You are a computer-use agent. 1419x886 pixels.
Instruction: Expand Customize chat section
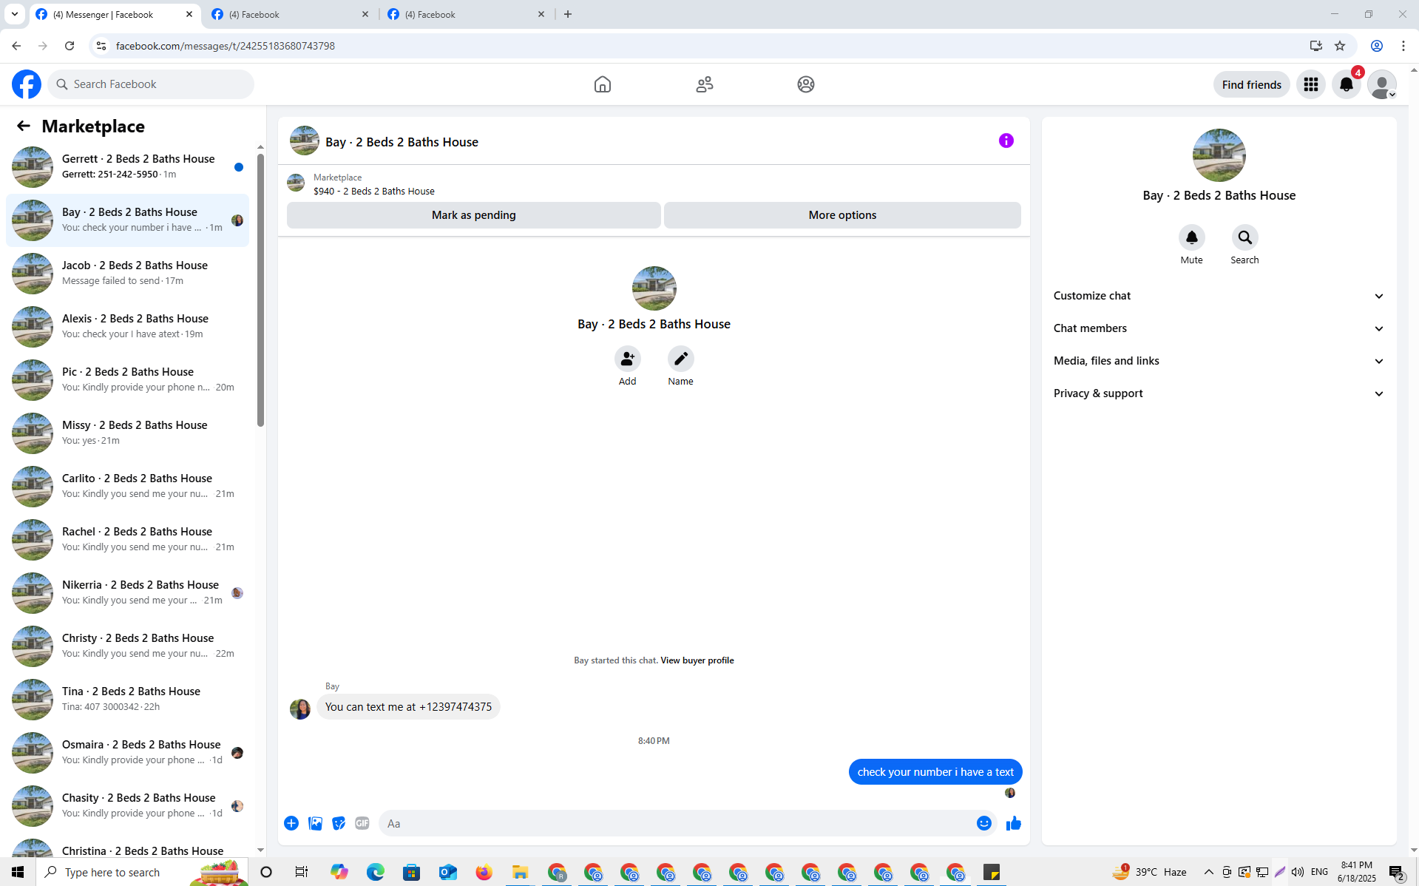(1218, 296)
